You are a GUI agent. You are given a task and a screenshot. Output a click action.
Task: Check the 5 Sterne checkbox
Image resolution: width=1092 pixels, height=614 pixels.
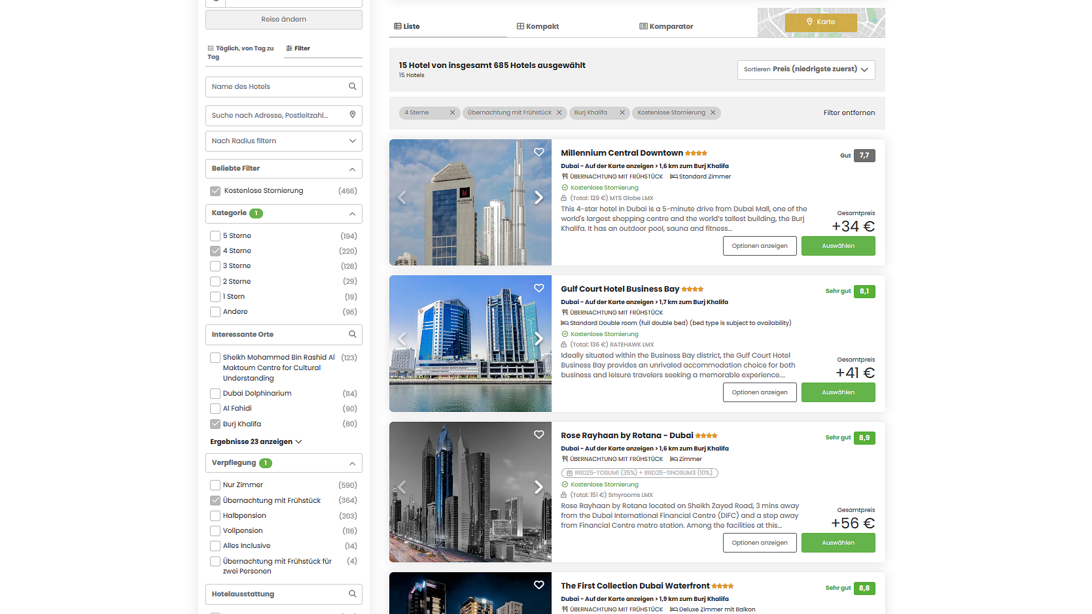pyautogui.click(x=215, y=236)
